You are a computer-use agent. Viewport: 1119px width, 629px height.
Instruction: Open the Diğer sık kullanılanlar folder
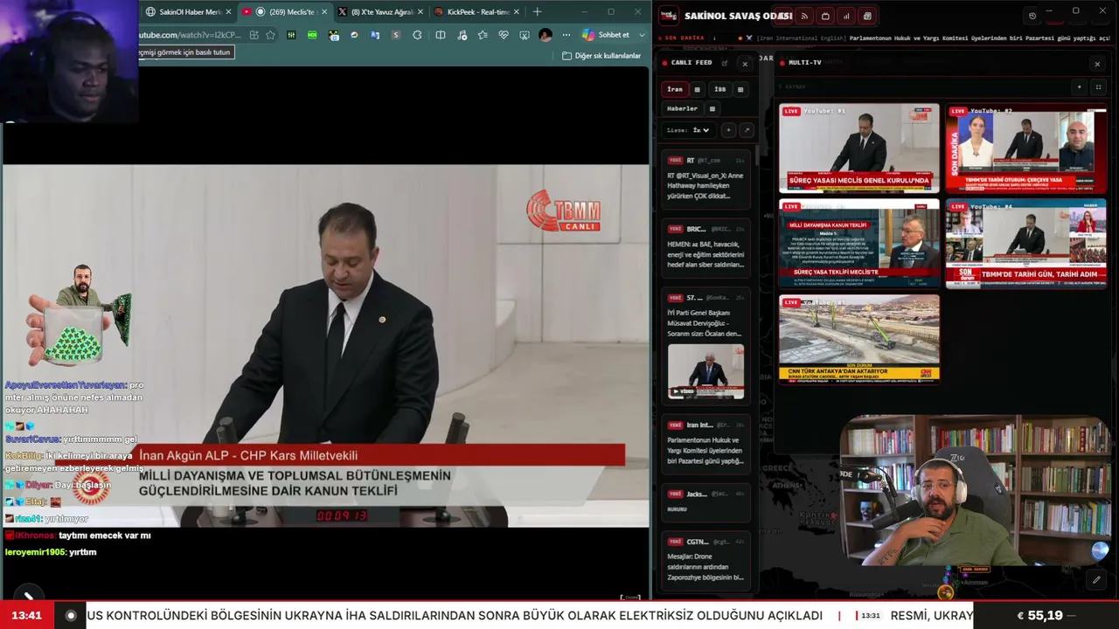tap(602, 56)
